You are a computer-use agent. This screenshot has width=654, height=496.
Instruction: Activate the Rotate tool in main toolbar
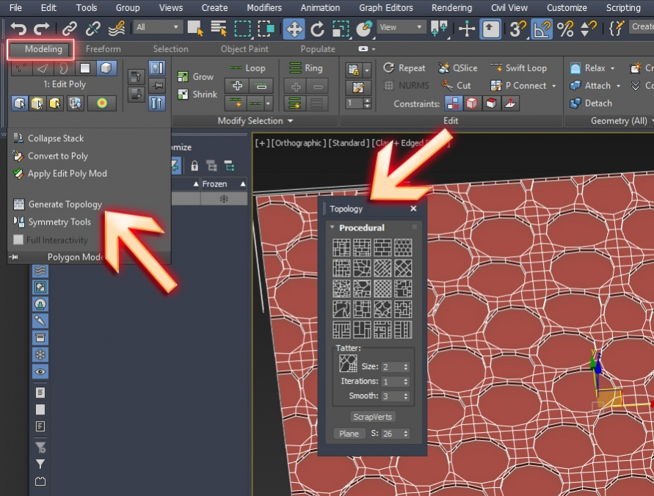(317, 29)
